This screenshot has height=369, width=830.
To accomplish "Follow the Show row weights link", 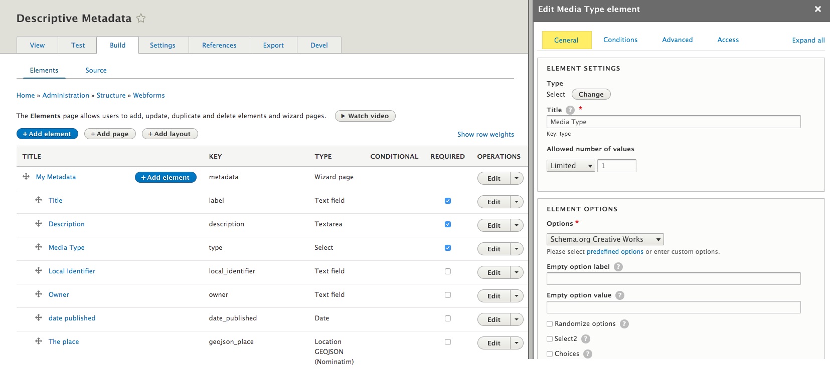I will tap(485, 134).
